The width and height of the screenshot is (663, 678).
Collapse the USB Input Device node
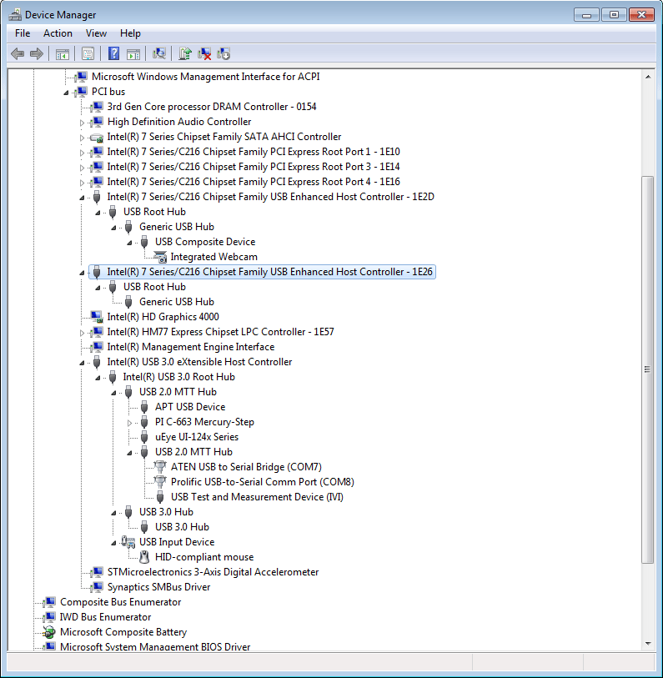113,543
